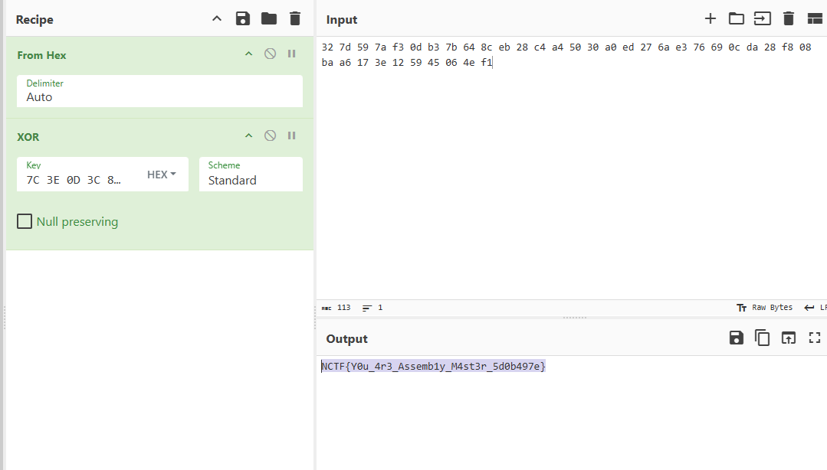Open the HEX key format dropdown
The image size is (827, 470).
[162, 175]
